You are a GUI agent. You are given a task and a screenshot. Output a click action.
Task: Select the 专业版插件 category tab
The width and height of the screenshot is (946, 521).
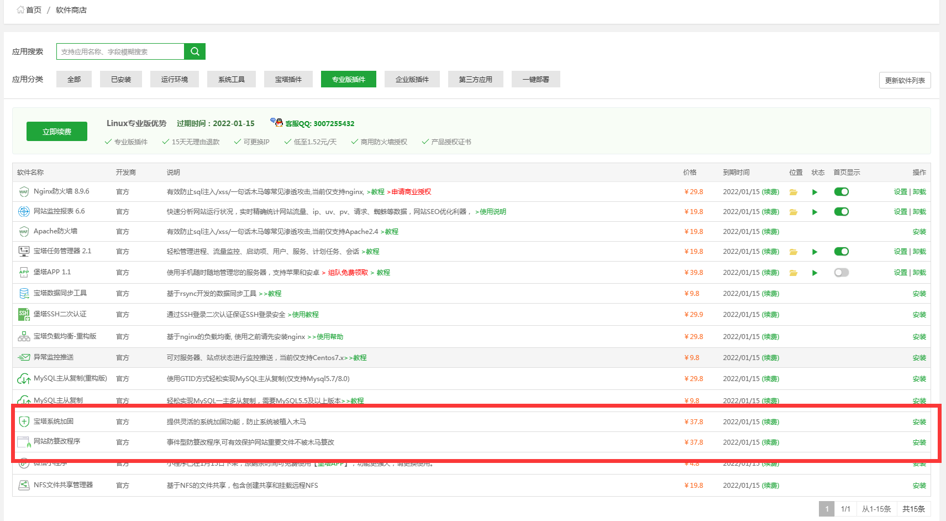(349, 79)
